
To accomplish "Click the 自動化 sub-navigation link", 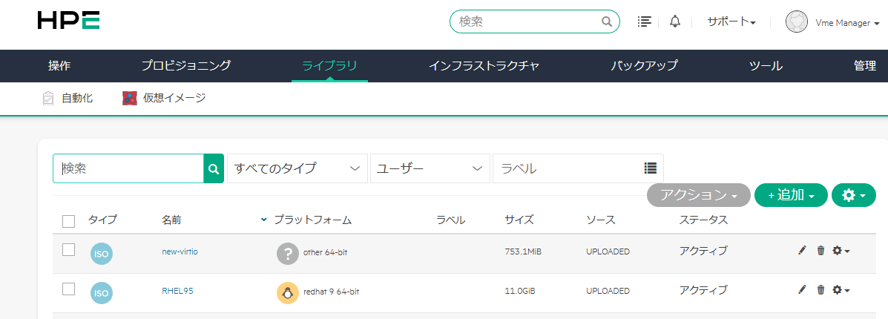I will (77, 98).
